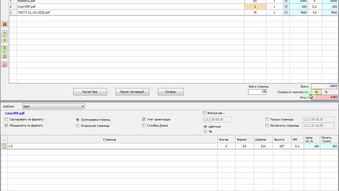Click the Всего total field showing 13800
The width and height of the screenshot is (339, 191).
point(324,86)
